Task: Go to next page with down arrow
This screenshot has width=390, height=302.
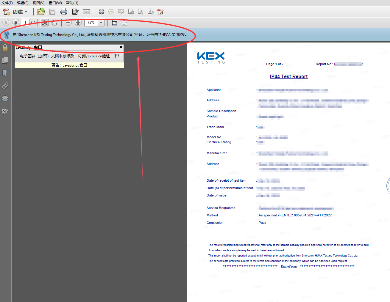Action: tap(16, 23)
